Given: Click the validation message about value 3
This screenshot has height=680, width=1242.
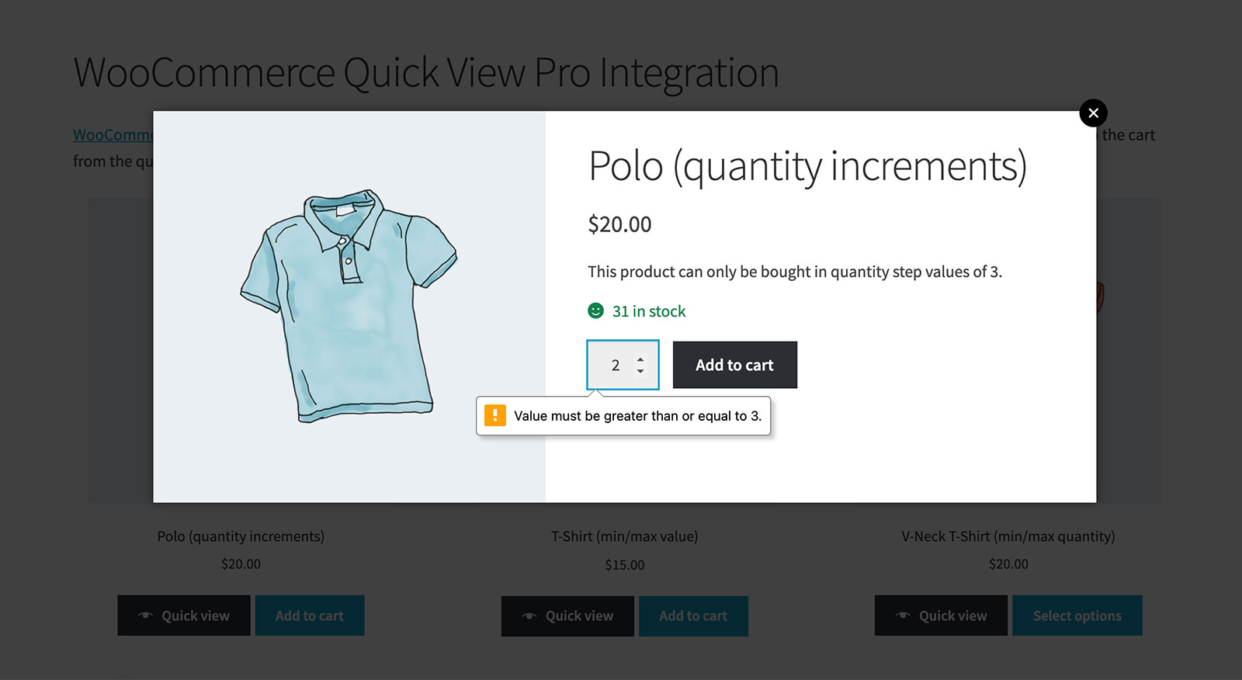Looking at the screenshot, I should point(637,416).
